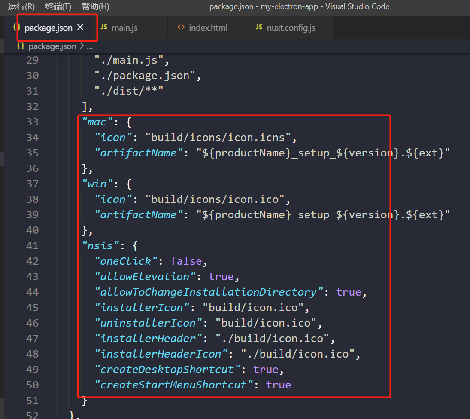The height and width of the screenshot is (419, 470).
Task: Click the "installerHeader" key
Action: coord(148,339)
